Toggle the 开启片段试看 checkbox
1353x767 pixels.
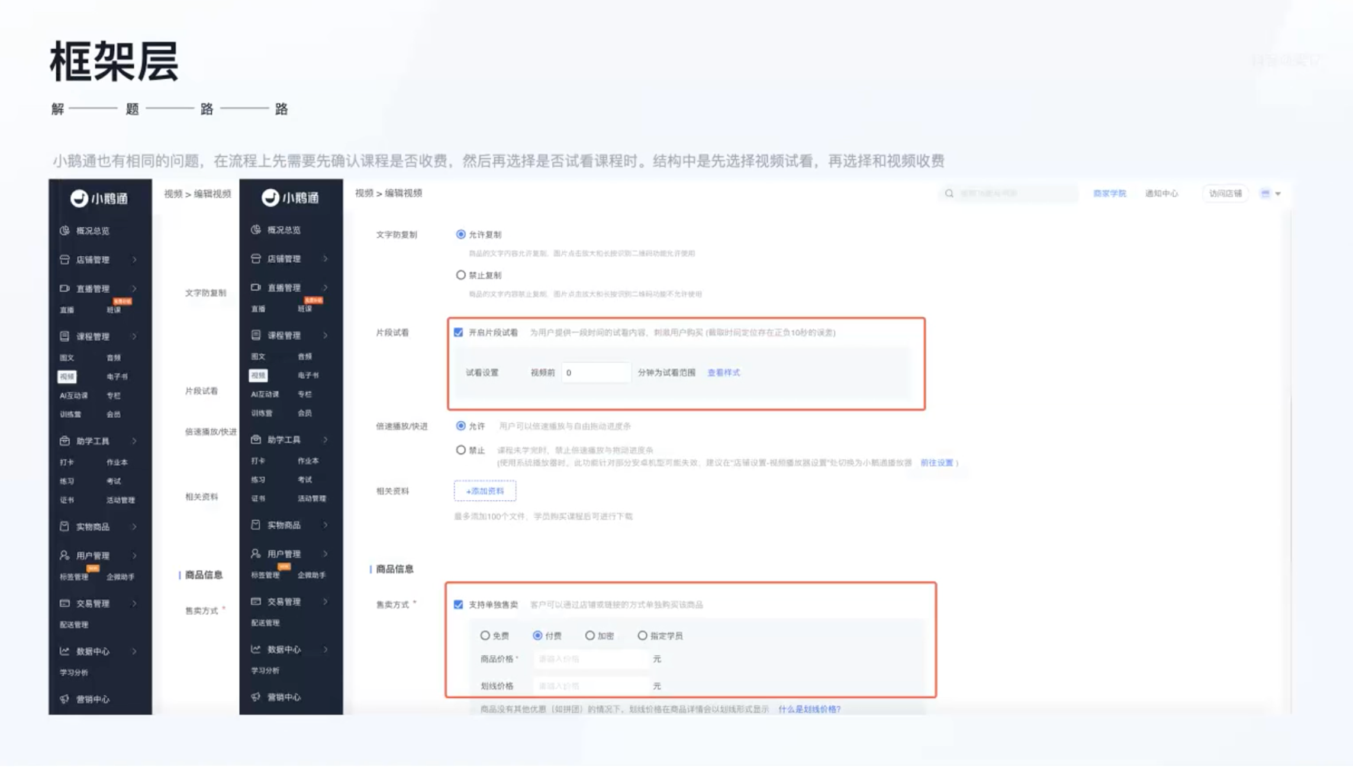pyautogui.click(x=459, y=333)
